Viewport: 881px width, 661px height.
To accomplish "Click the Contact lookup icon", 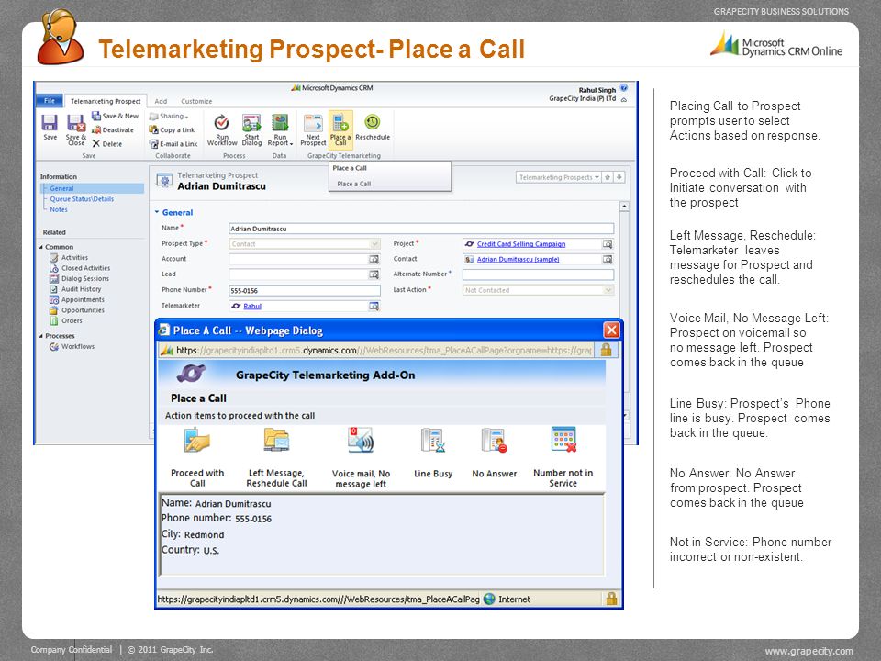I will 608,259.
